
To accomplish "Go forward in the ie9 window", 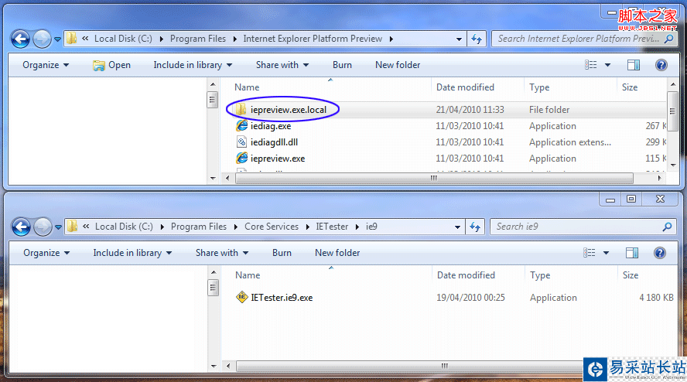I will (x=43, y=227).
